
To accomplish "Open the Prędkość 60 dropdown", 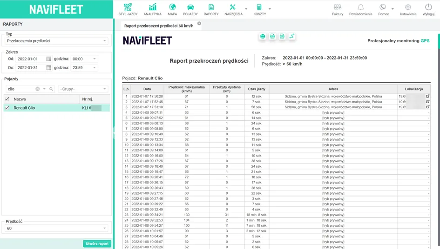I will point(56,228).
